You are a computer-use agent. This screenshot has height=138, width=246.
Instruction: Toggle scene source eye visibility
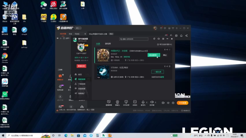pos(58,38)
